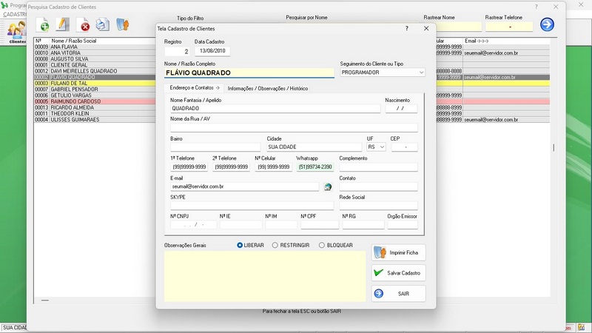Switch to Endereço e Contatos tab
The height and width of the screenshot is (333, 592).
(195, 87)
